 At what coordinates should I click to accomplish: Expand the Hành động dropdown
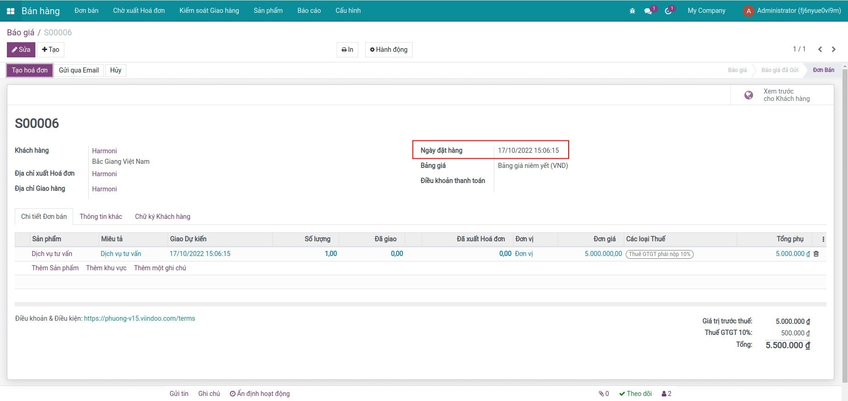click(x=389, y=50)
